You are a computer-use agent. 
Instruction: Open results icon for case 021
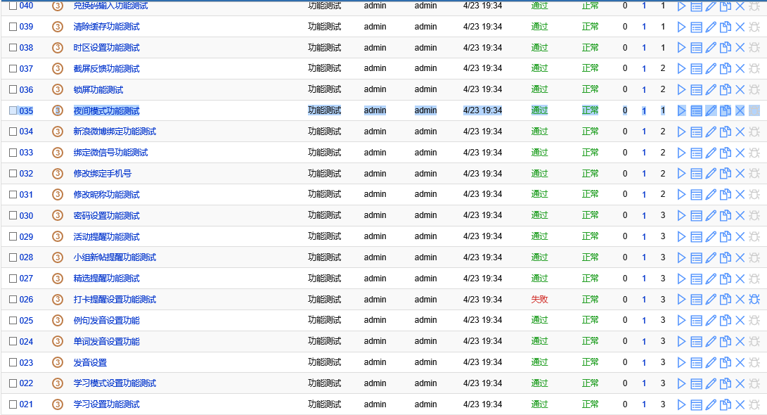[x=696, y=404]
